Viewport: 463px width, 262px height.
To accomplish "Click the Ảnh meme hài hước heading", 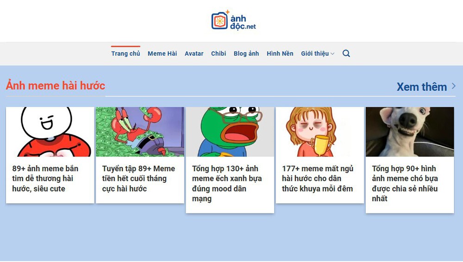I will pos(56,86).
